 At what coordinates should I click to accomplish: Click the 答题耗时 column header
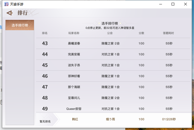pos(168,33)
